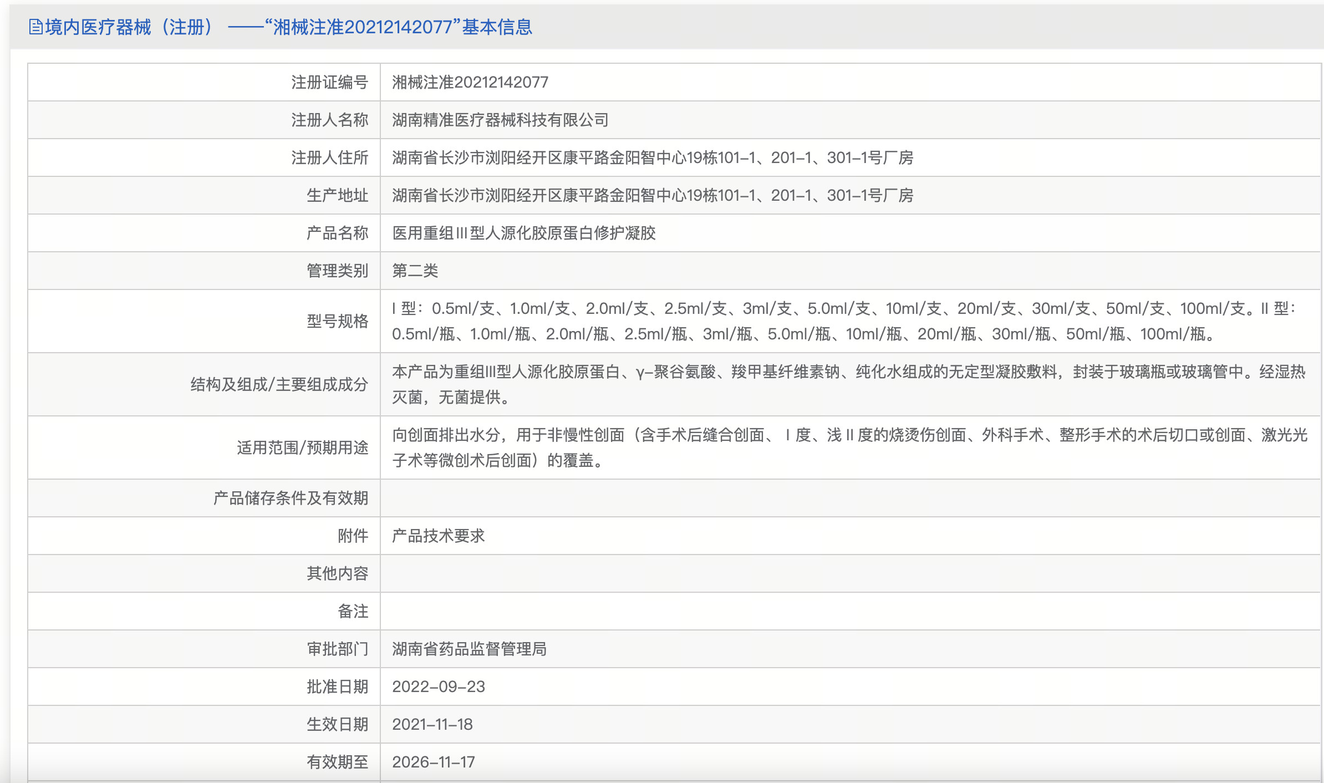Screen dimensions: 1324x783
Task: Click the 其他内容 label
Action: tap(338, 573)
